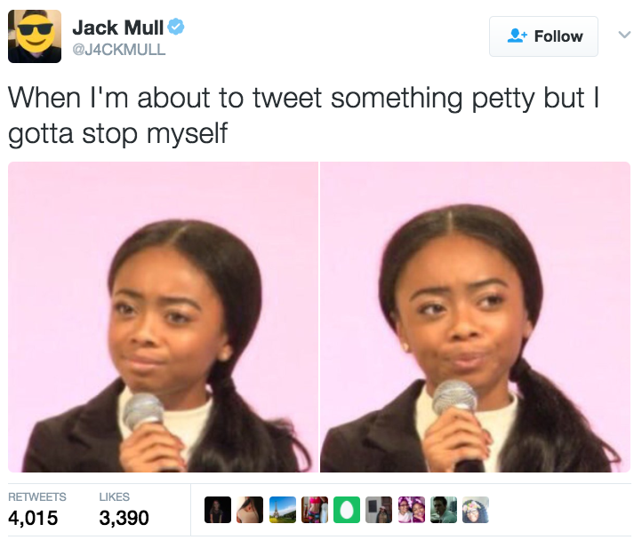Click the add-person icon in Follow button

(518, 36)
